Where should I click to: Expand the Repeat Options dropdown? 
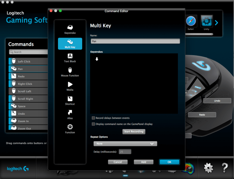(124, 144)
